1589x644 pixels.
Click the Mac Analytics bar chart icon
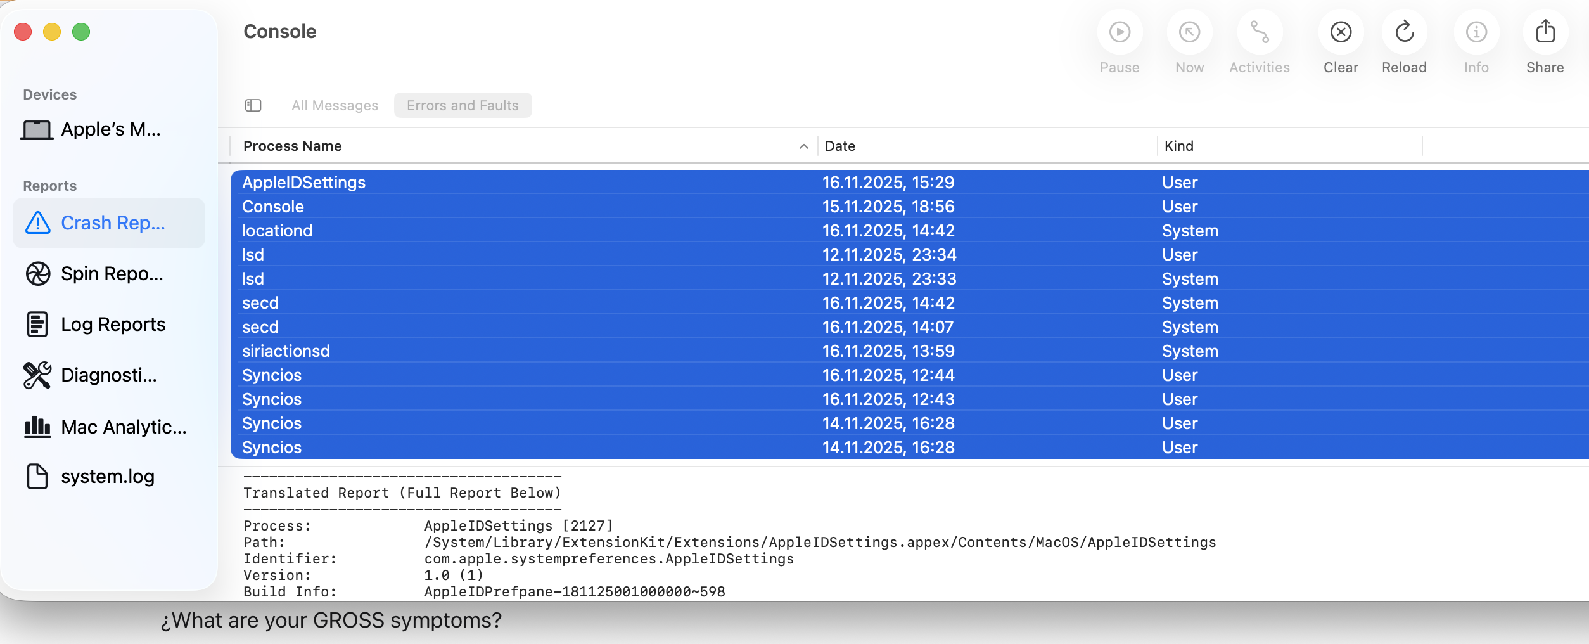tap(37, 427)
